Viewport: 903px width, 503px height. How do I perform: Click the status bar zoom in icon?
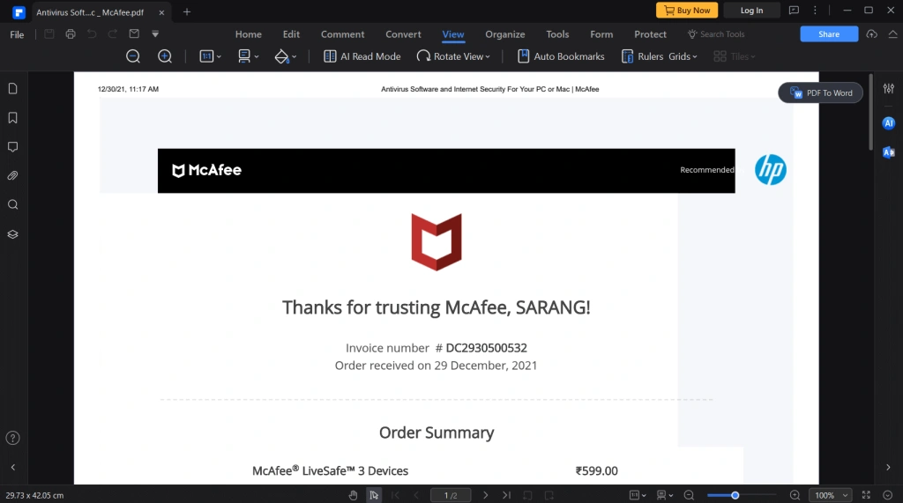pyautogui.click(x=795, y=495)
